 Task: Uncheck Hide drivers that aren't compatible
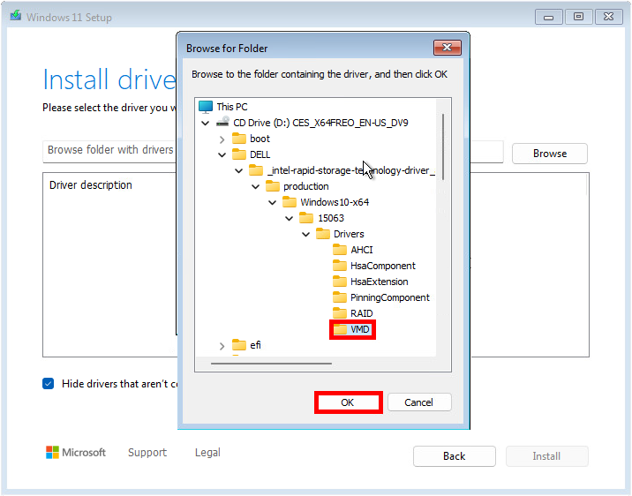(48, 383)
